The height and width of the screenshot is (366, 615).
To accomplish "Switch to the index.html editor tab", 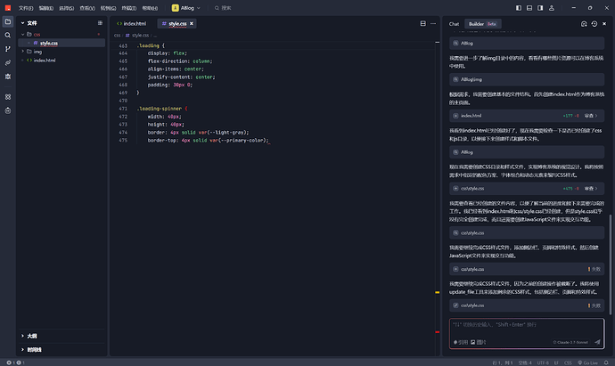I will click(x=132, y=24).
